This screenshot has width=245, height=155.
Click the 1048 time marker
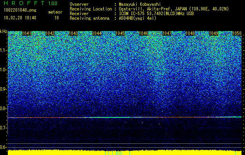click(190, 33)
